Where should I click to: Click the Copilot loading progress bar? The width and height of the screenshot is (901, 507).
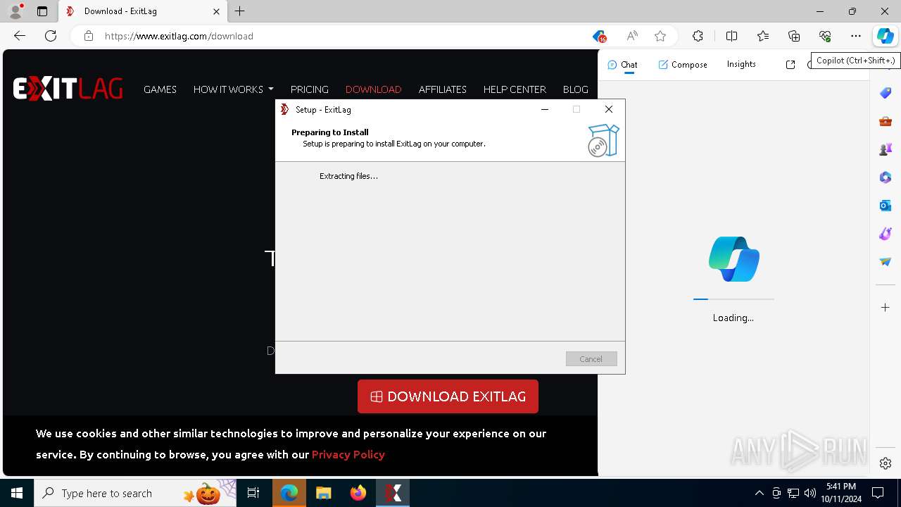733,299
